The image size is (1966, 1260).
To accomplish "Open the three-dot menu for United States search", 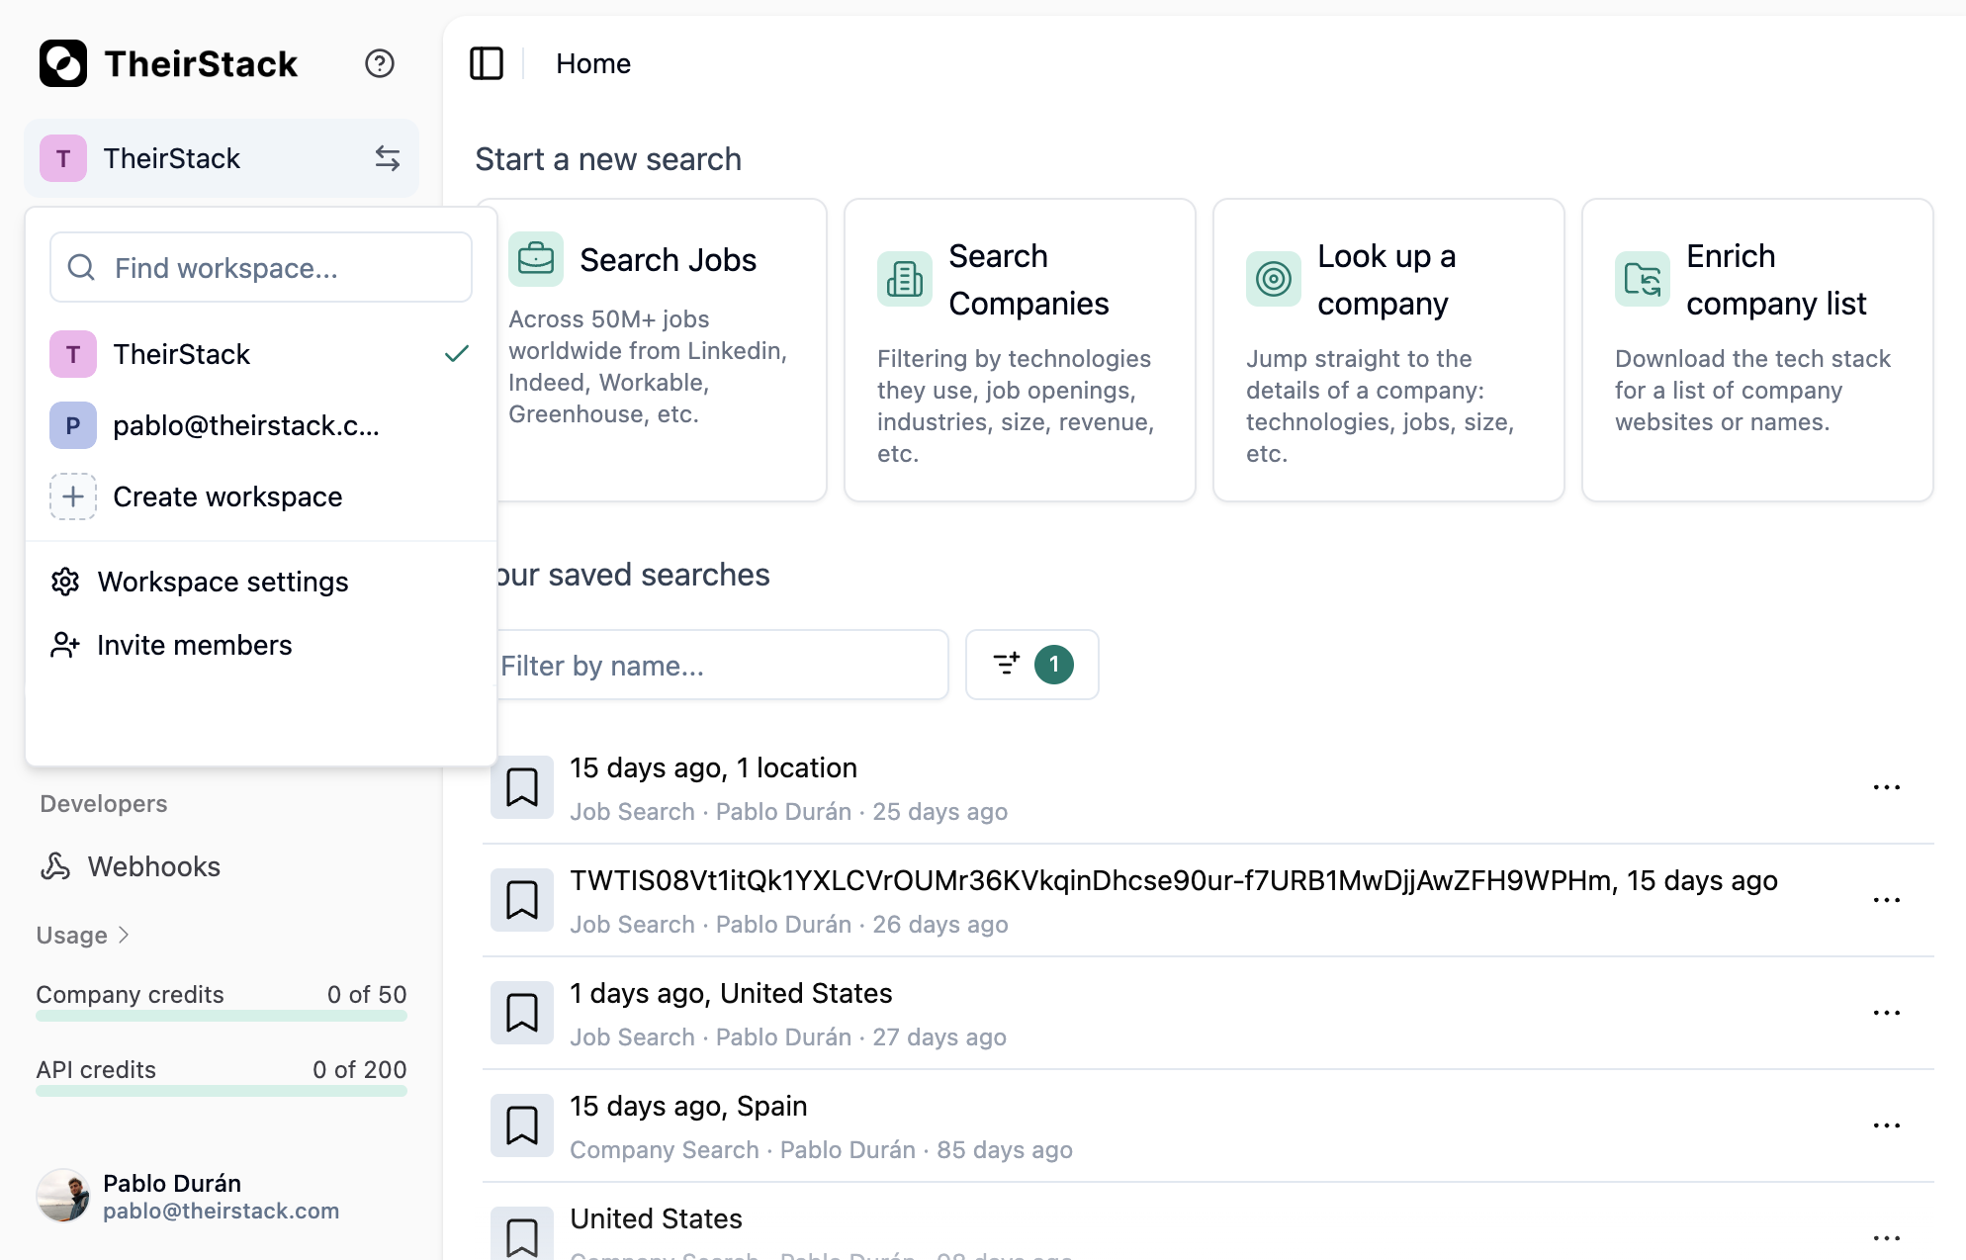I will coord(1886,1236).
